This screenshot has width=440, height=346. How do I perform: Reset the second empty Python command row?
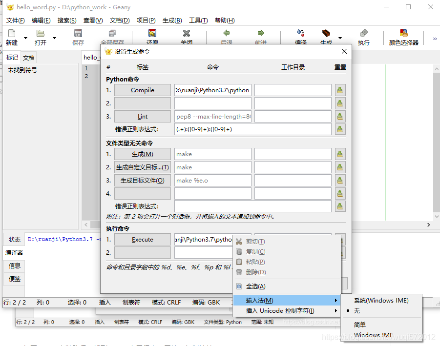tap(340, 103)
